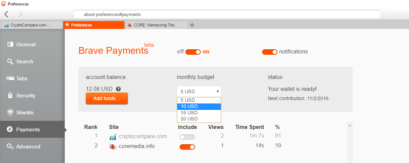Select 10 USD from the budget list
This screenshot has height=163, width=409.
tap(199, 106)
